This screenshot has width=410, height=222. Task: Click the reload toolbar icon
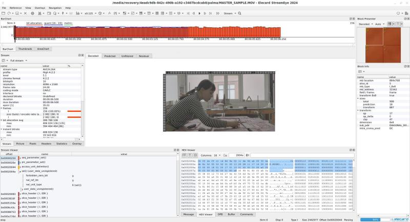tap(9, 13)
